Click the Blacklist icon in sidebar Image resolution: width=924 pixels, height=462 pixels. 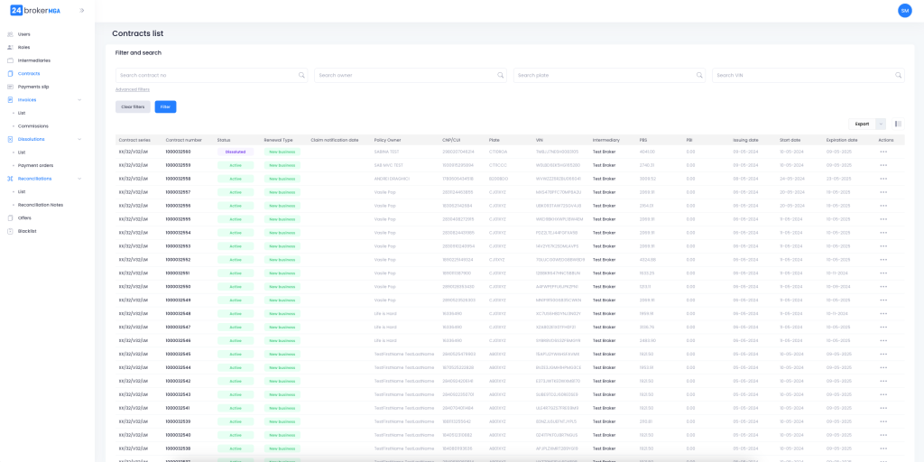tap(11, 231)
